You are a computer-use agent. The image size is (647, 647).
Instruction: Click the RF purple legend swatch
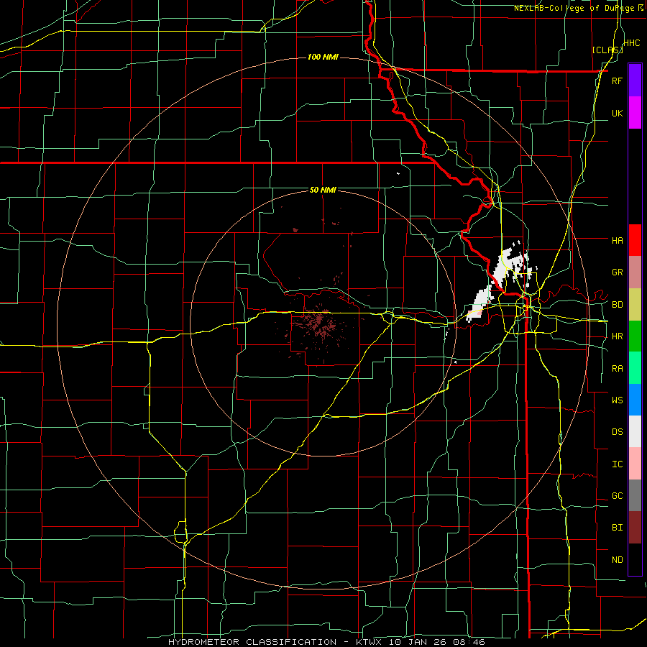635,81
